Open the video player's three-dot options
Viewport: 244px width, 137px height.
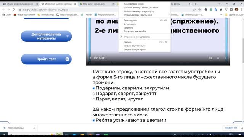(225, 58)
